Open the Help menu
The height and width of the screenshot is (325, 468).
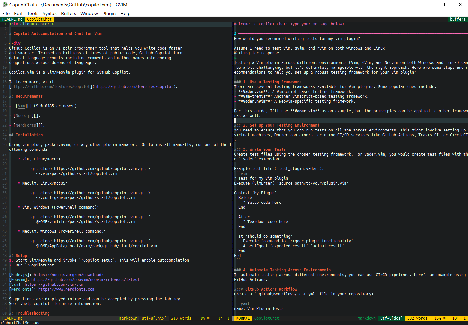click(125, 14)
